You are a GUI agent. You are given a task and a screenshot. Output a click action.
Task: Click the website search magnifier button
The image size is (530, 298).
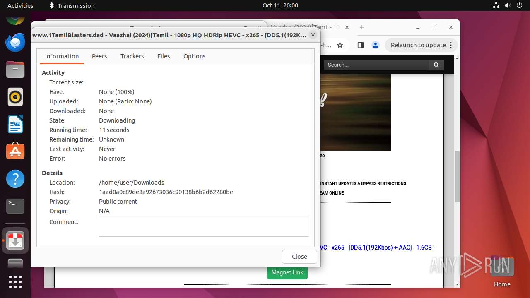click(x=436, y=65)
